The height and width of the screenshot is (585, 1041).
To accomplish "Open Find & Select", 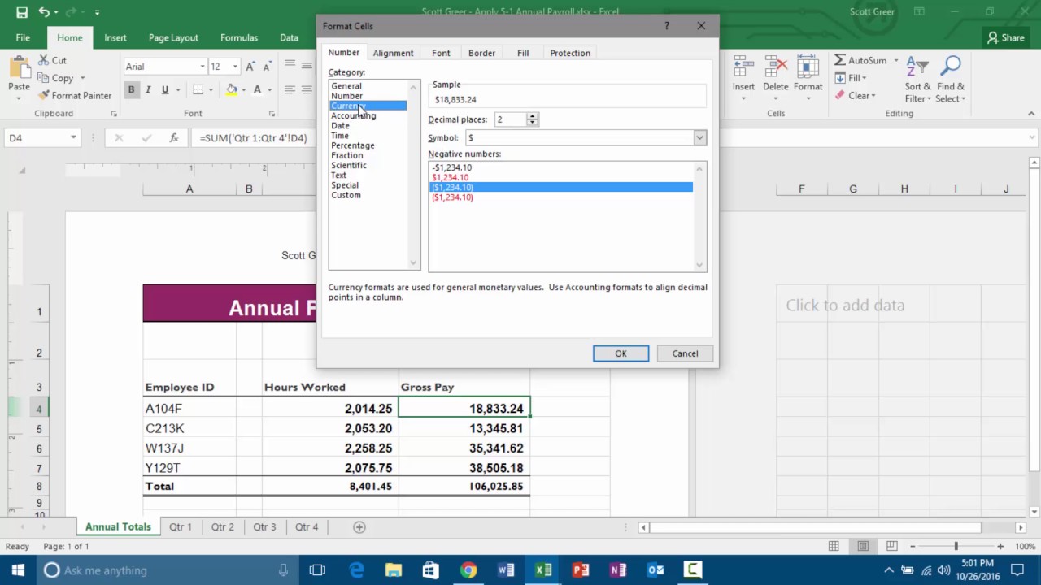I will pyautogui.click(x=951, y=80).
